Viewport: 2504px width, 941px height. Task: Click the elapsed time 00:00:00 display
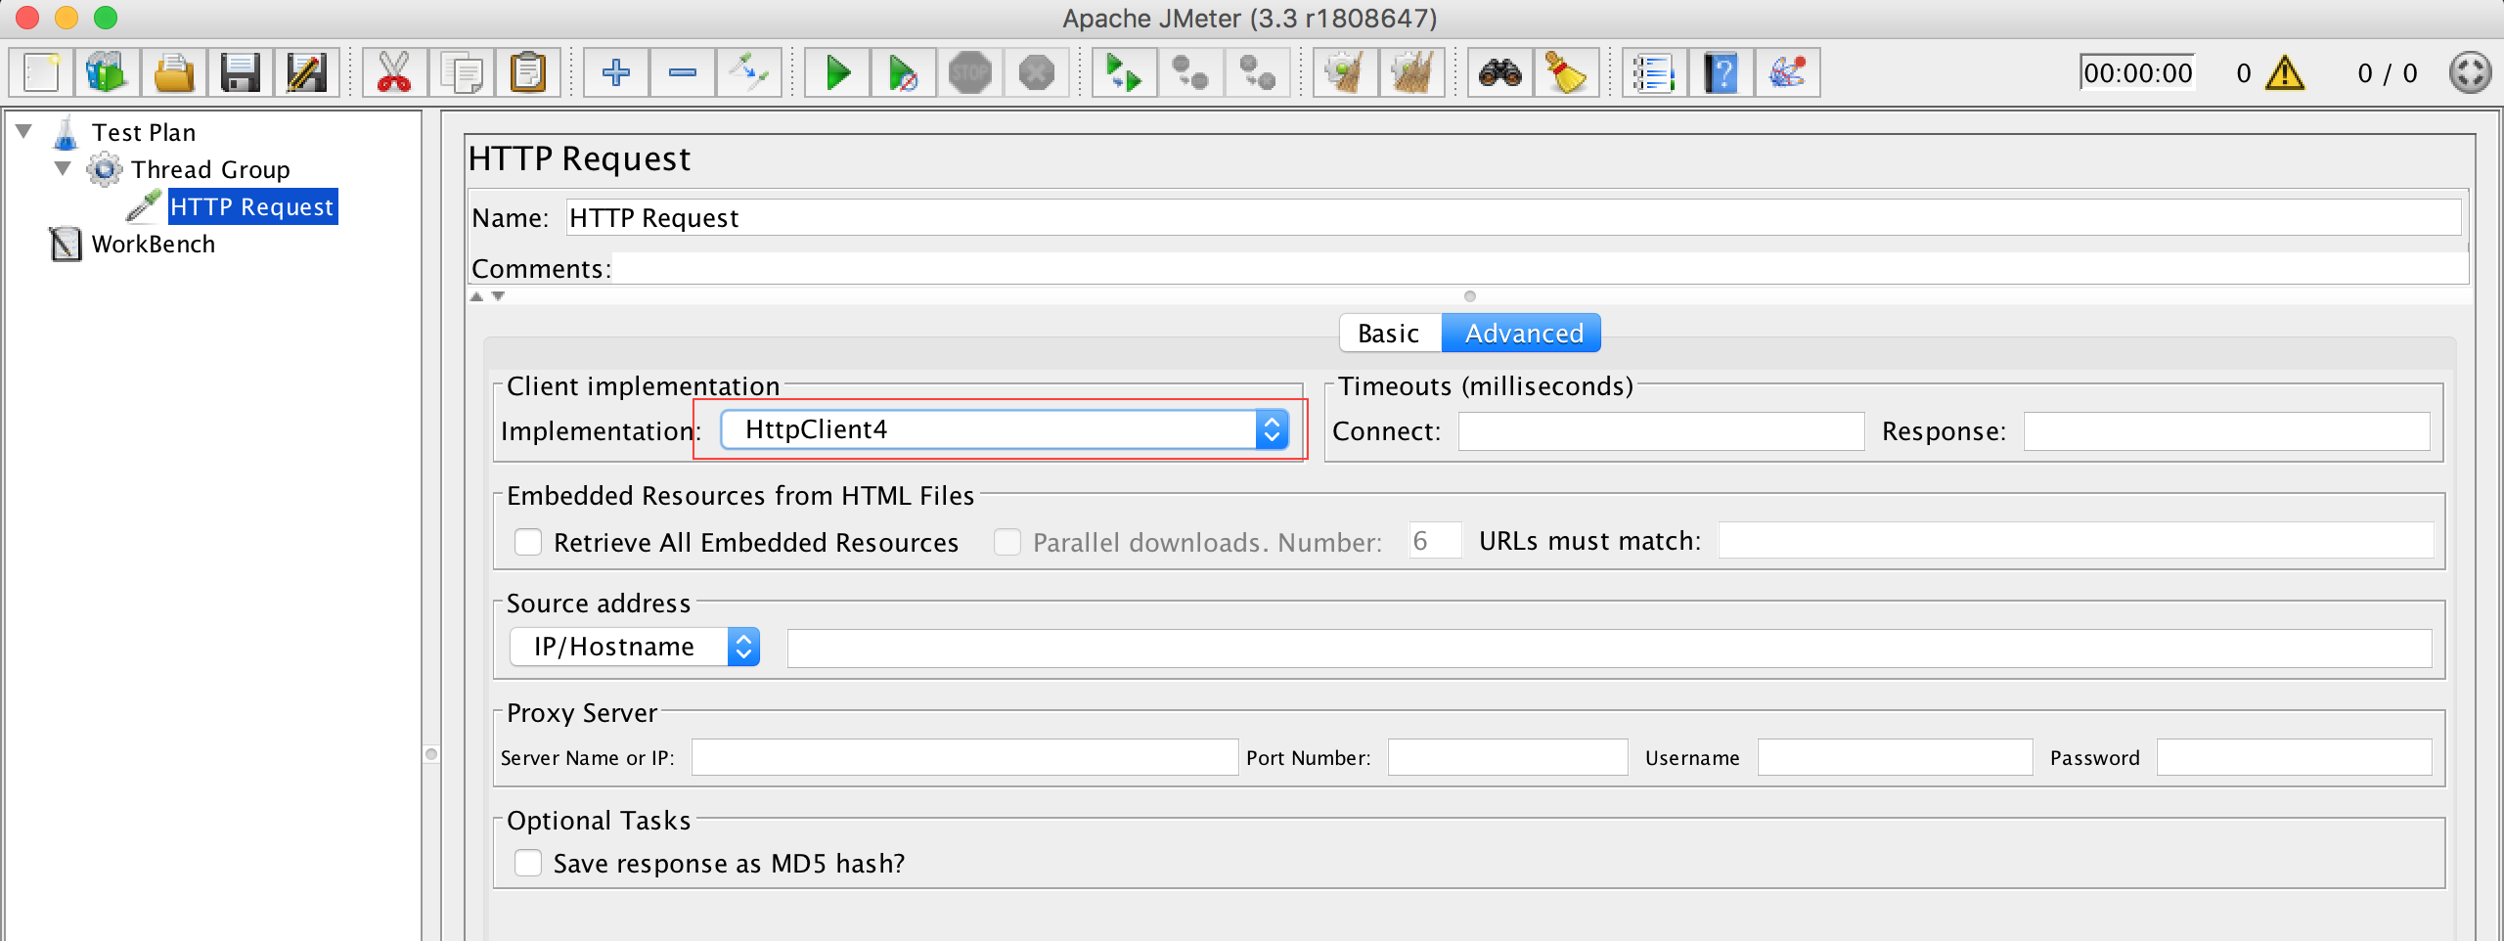click(x=2137, y=73)
